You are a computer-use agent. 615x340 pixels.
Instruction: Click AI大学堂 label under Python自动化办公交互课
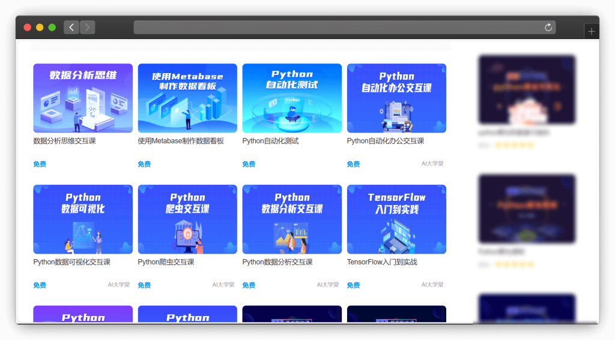[432, 164]
